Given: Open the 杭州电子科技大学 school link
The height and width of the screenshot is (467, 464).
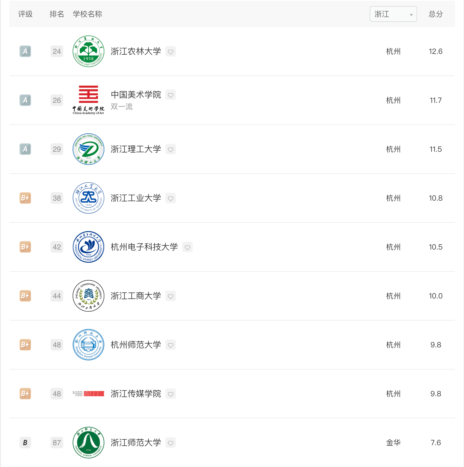Looking at the screenshot, I should point(144,247).
